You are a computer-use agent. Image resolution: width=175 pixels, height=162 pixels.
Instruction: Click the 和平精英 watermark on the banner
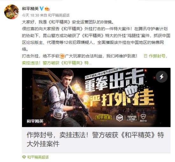(x=35, y=121)
